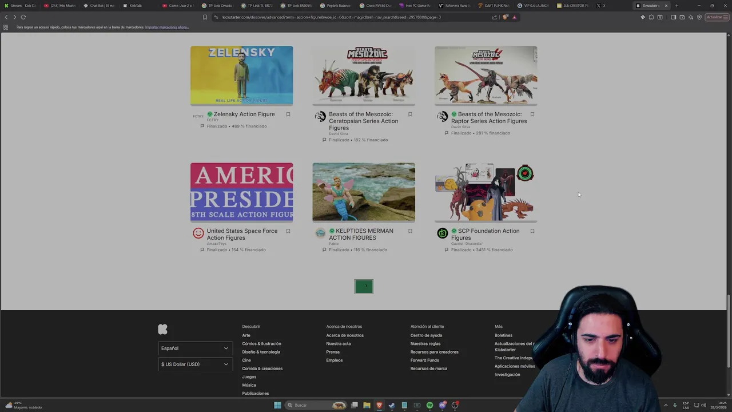Switch to Chat Bot tab
This screenshot has width=732, height=412.
coord(98,6)
